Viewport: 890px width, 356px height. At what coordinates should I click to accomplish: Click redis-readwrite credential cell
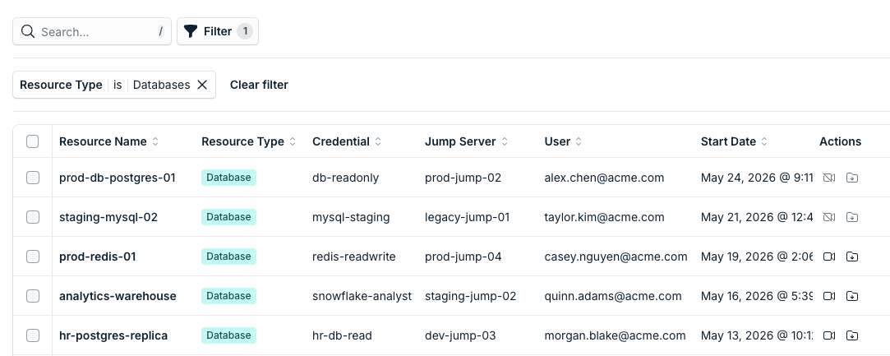tap(354, 257)
